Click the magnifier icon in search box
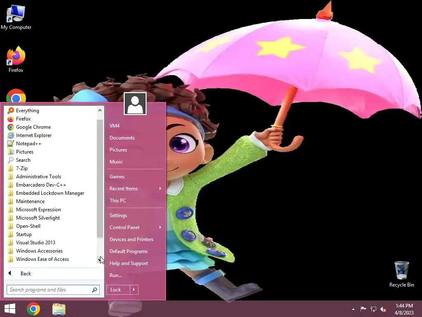This screenshot has width=422, height=317. (x=94, y=290)
